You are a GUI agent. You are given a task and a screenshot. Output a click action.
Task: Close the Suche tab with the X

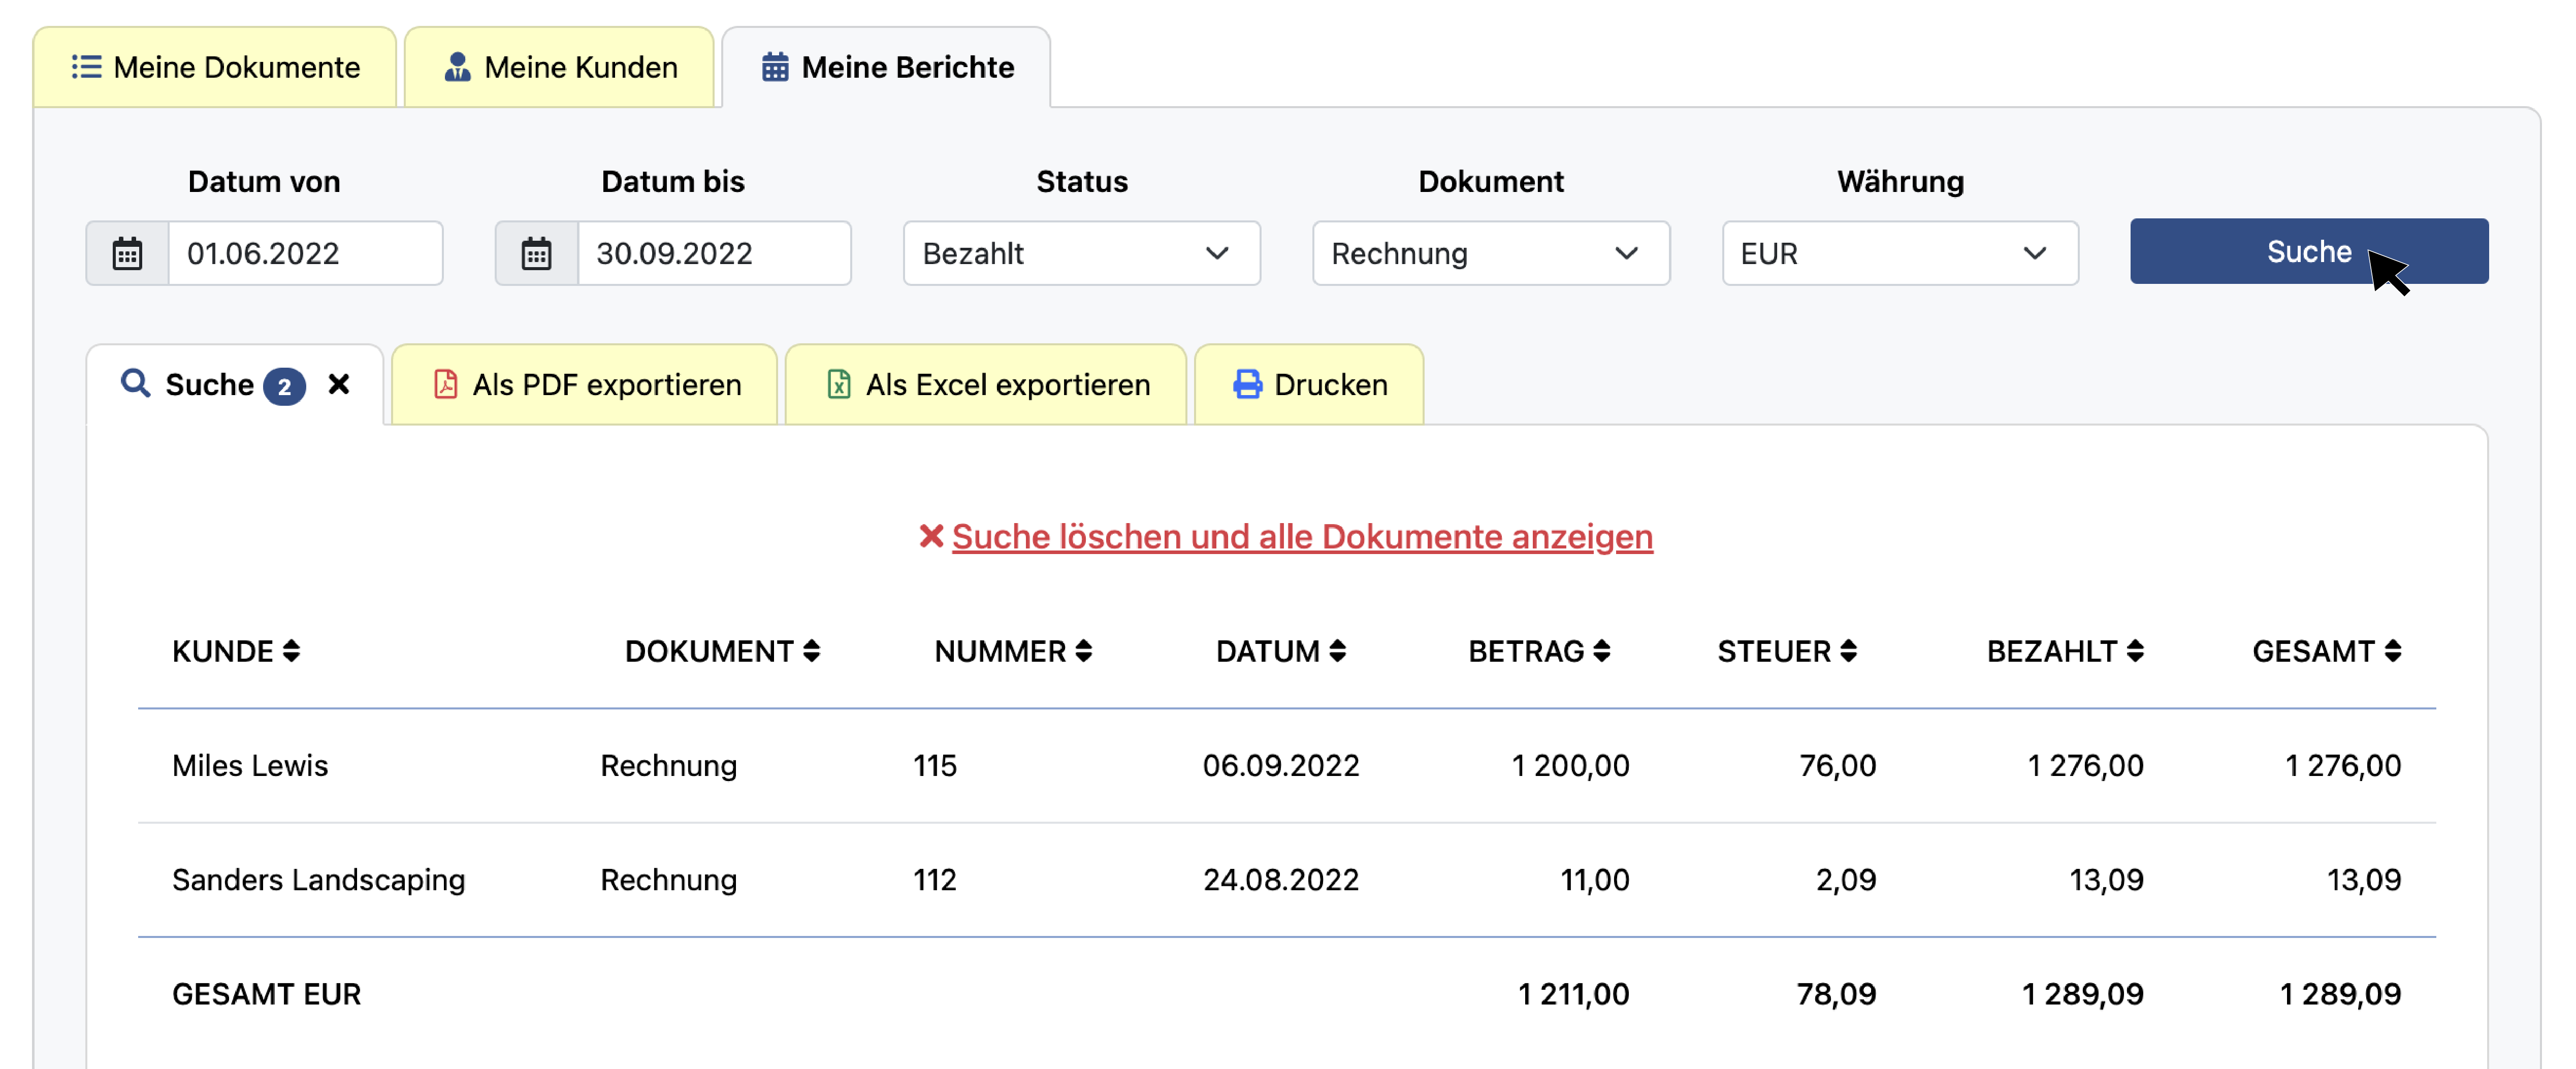[x=339, y=384]
